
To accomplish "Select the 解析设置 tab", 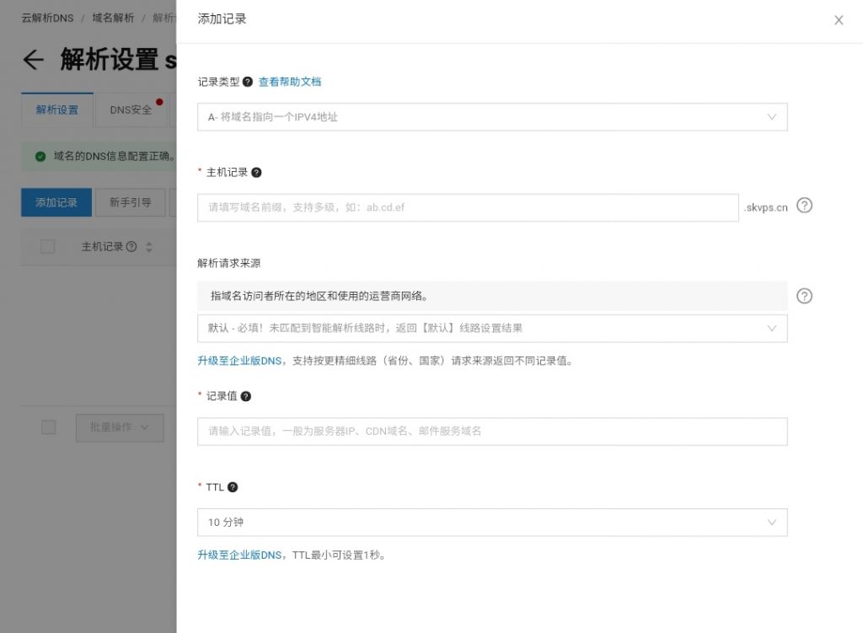I will click(x=57, y=110).
